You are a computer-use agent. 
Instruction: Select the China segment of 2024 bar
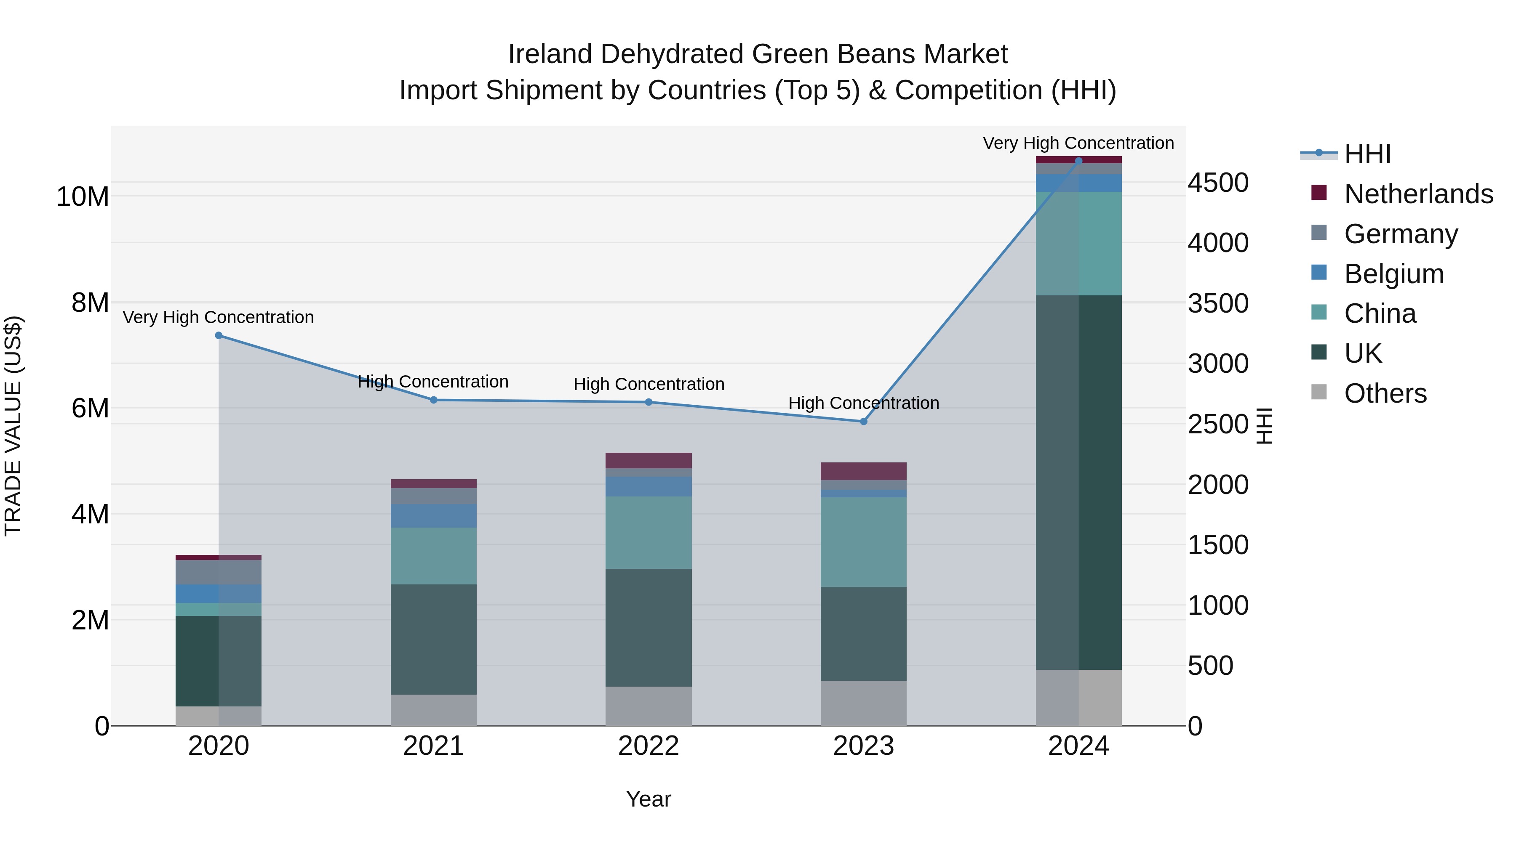click(x=1079, y=244)
